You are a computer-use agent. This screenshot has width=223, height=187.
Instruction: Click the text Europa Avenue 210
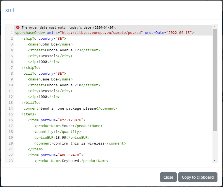coord(63,85)
